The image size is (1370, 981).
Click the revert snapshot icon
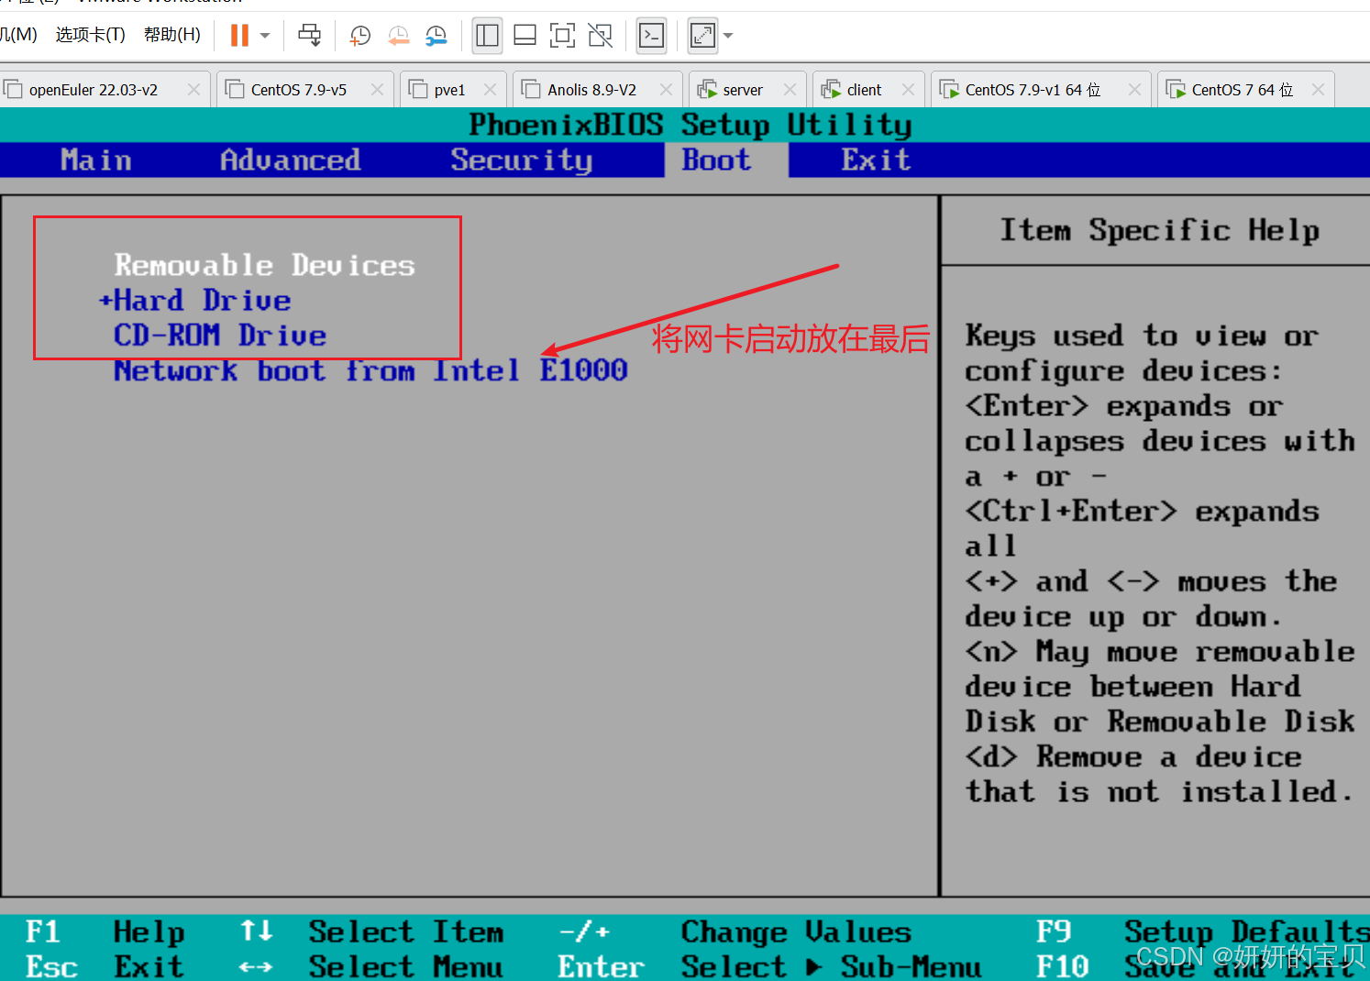[x=398, y=36]
